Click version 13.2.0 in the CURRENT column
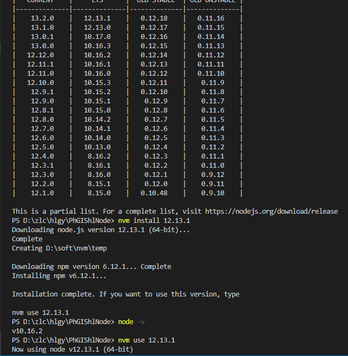Image resolution: width=348 pixels, height=356 pixels. [x=42, y=18]
